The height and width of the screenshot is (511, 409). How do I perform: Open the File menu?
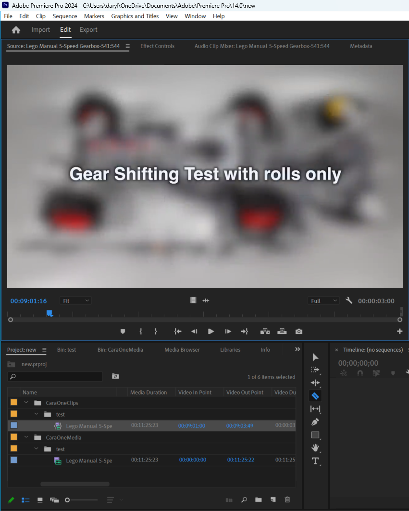(8, 16)
